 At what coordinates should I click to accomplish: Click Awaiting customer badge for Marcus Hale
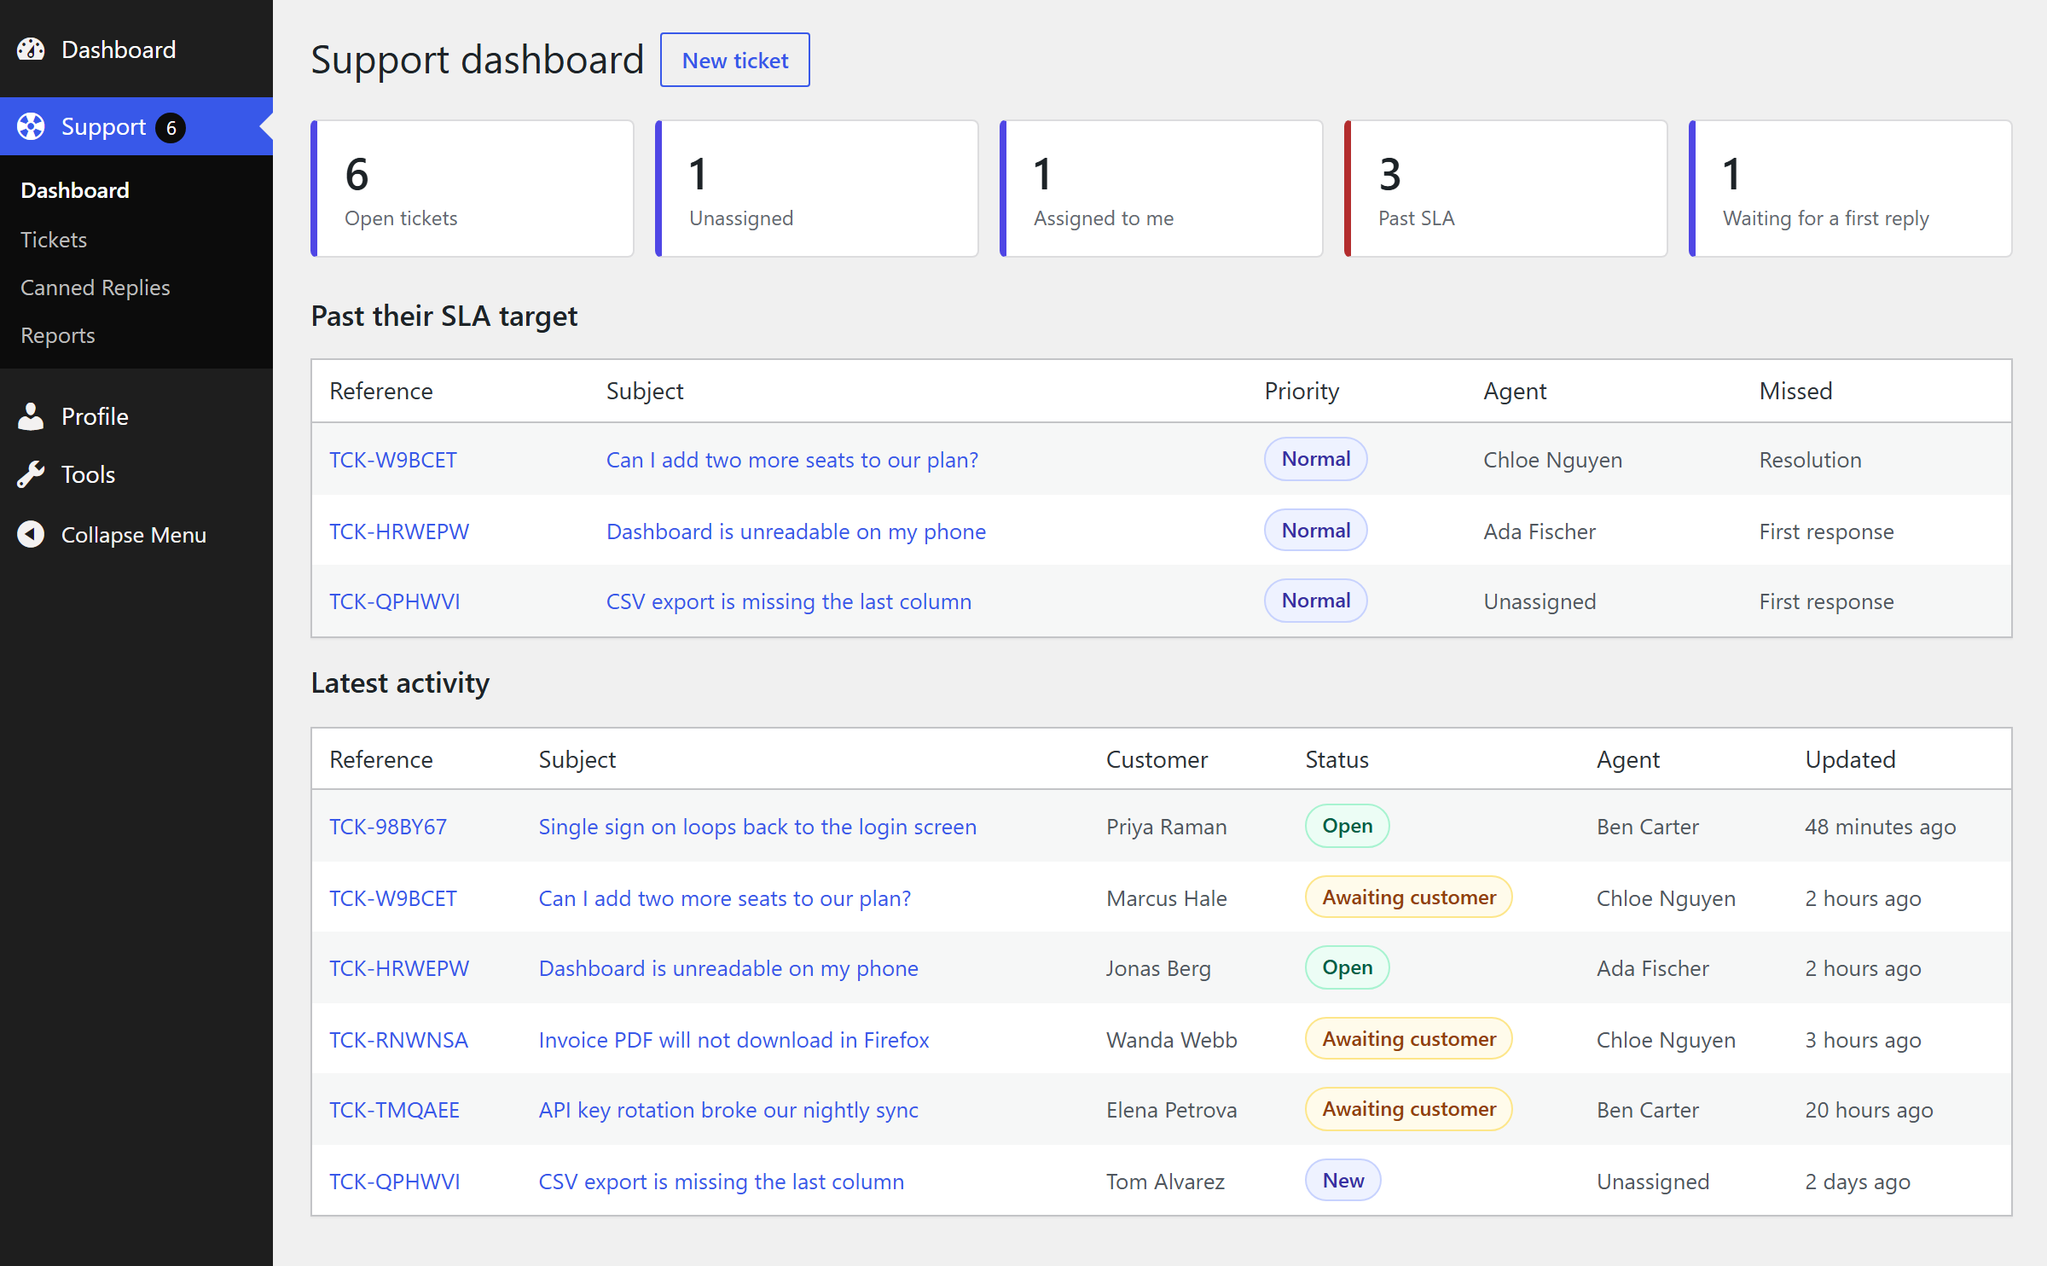[x=1409, y=897]
